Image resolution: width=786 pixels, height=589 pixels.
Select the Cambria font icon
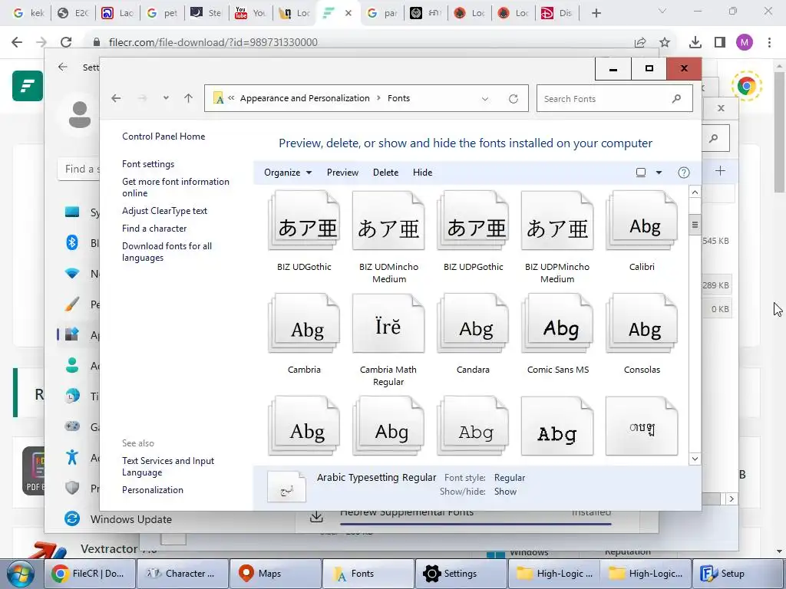[304, 324]
